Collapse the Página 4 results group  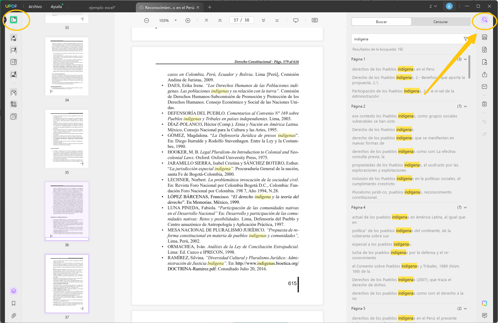point(465,207)
